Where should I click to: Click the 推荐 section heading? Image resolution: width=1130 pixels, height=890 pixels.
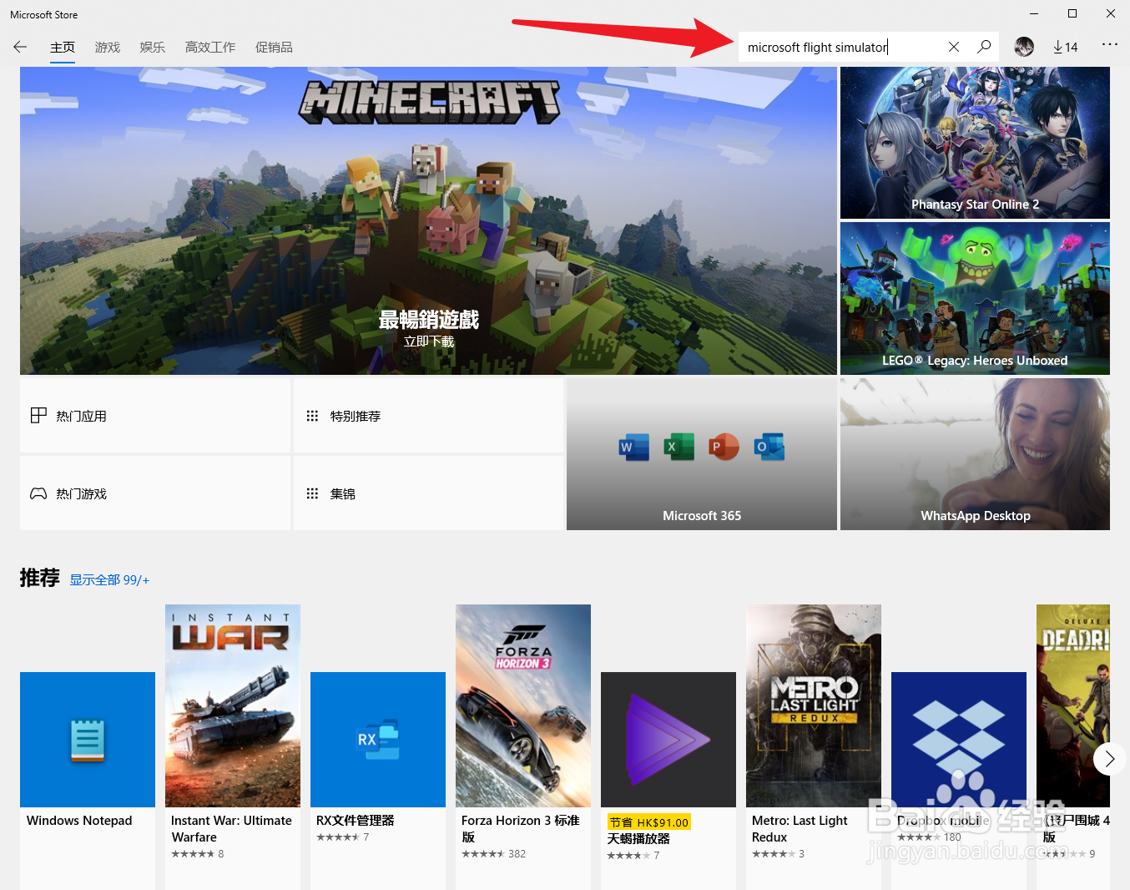click(39, 578)
